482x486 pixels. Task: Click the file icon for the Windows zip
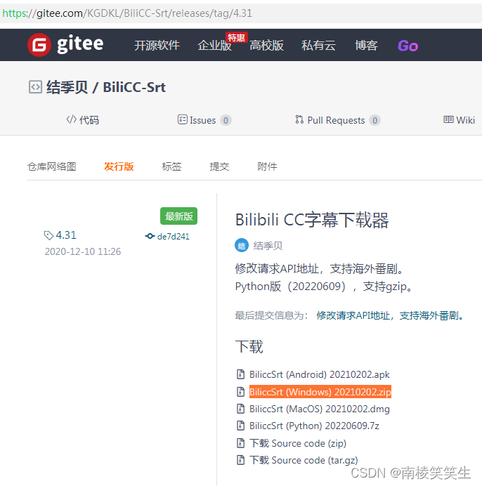[x=241, y=392]
